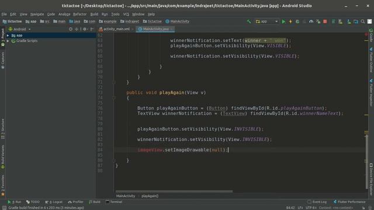Open the TODO tool window
374x210 pixels.
point(33,202)
